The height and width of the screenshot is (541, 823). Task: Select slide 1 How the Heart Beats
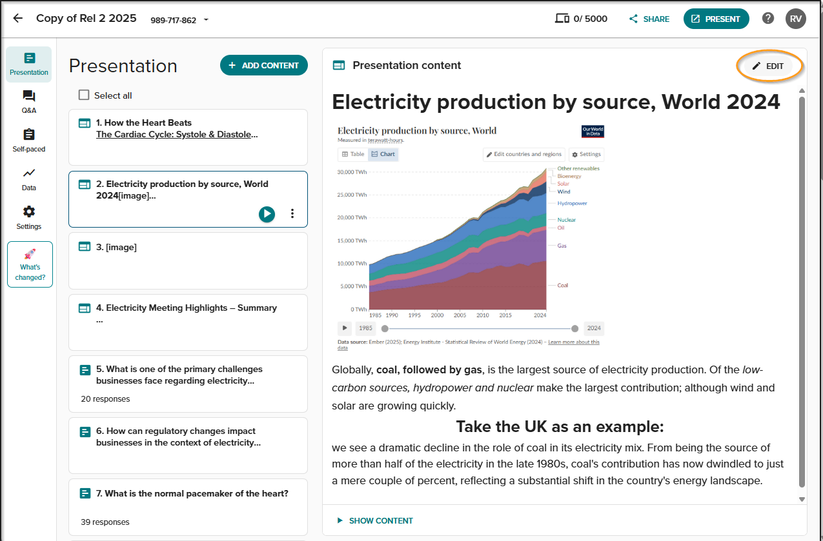[188, 137]
